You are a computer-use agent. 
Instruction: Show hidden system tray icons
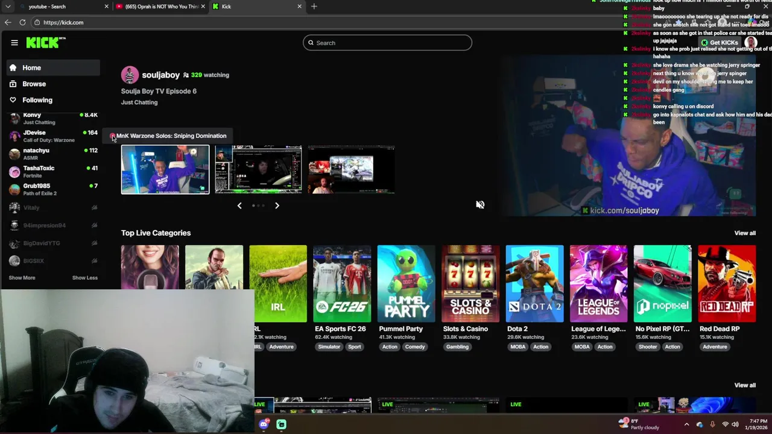[x=686, y=424]
